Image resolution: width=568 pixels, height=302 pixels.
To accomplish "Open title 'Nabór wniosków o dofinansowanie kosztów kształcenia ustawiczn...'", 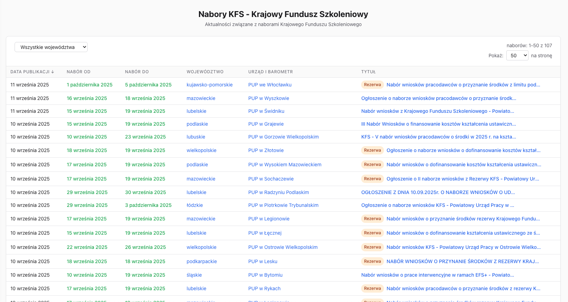I will 464,165.
